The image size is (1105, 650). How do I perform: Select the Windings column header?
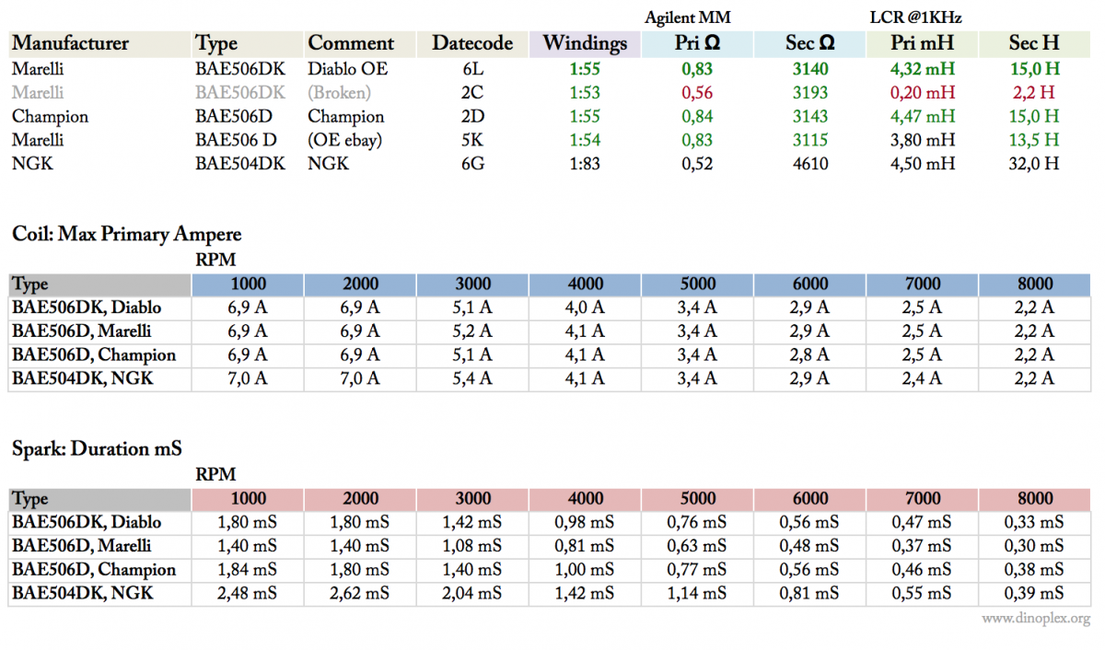click(x=585, y=43)
